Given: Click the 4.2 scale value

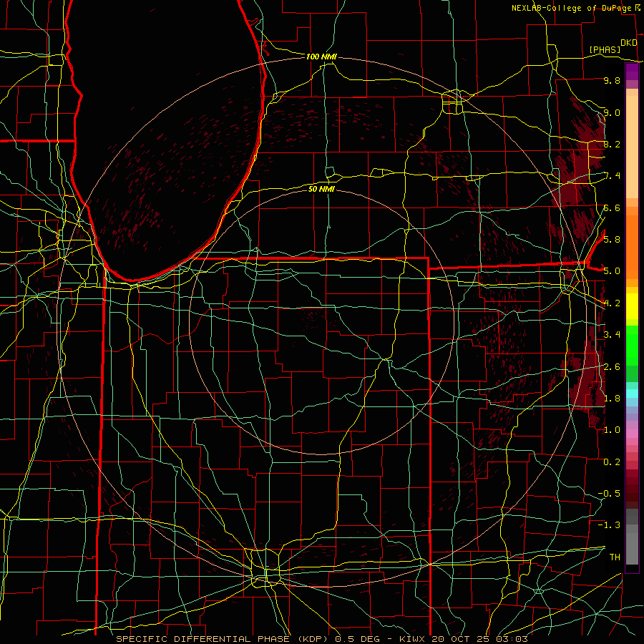Looking at the screenshot, I should [x=612, y=303].
